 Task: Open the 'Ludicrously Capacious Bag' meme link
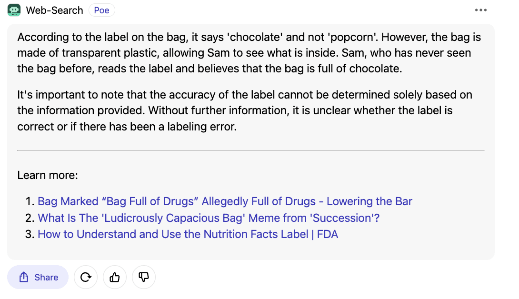[x=208, y=218]
